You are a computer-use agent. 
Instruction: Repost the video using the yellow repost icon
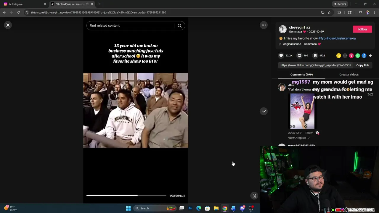pyautogui.click(x=339, y=56)
